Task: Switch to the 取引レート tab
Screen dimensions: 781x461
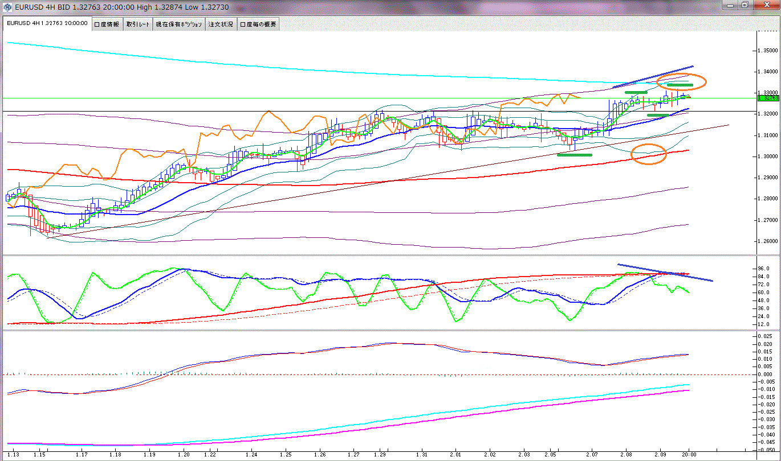Action: click(138, 24)
